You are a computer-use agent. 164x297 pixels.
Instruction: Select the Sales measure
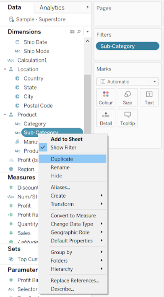pyautogui.click(x=24, y=233)
